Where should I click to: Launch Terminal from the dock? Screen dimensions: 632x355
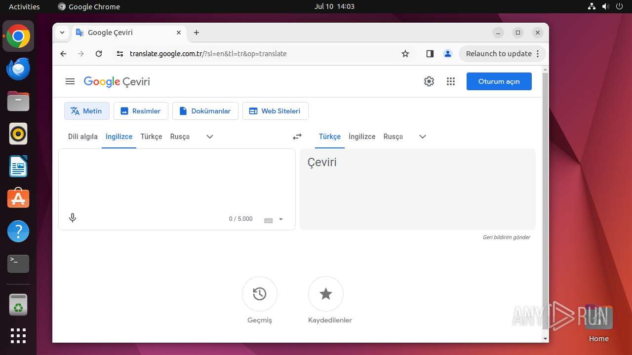[x=18, y=264]
